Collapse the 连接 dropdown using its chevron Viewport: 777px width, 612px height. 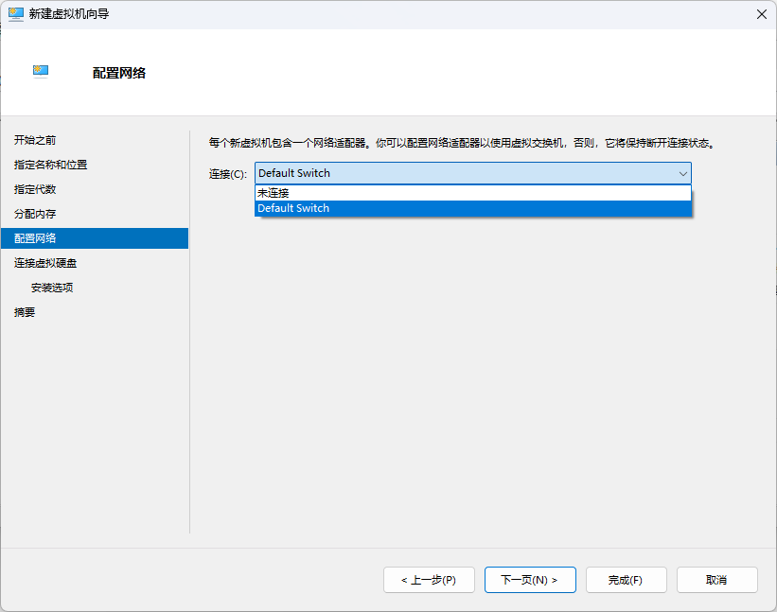pos(682,173)
